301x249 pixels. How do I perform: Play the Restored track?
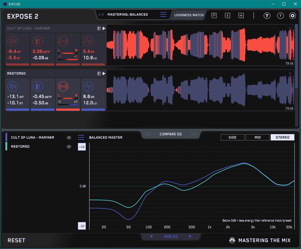pyautogui.click(x=104, y=73)
